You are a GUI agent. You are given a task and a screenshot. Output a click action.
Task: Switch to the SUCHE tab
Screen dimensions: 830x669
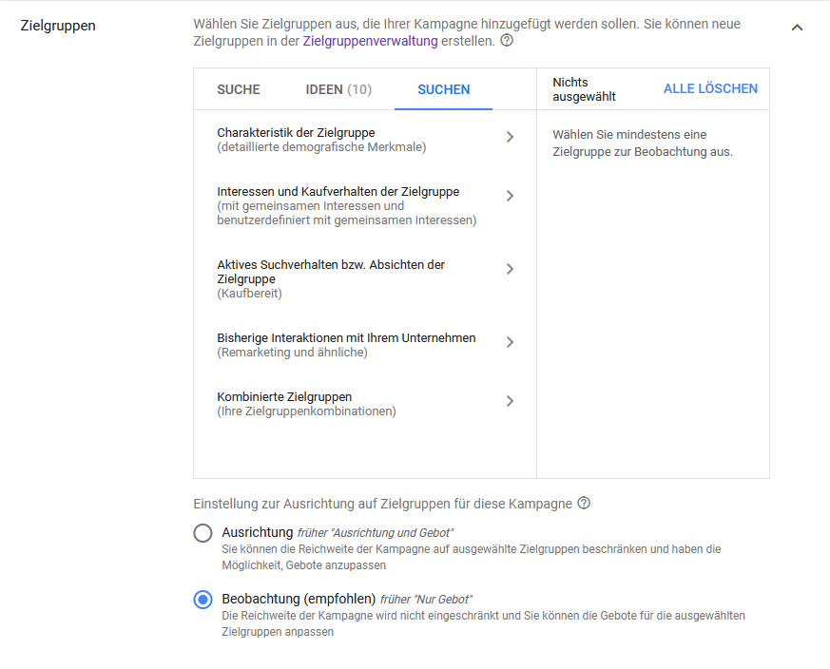[239, 89]
